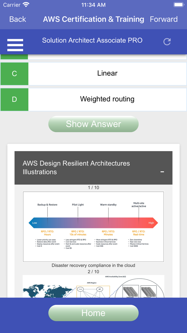Tap the minus collapse icon
Image resolution: width=187 pixels, height=333 pixels.
(x=162, y=172)
